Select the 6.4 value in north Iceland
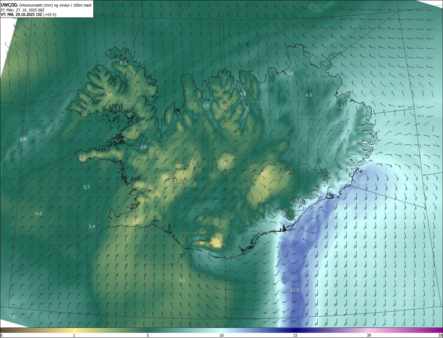The image size is (443, 338). point(206,105)
